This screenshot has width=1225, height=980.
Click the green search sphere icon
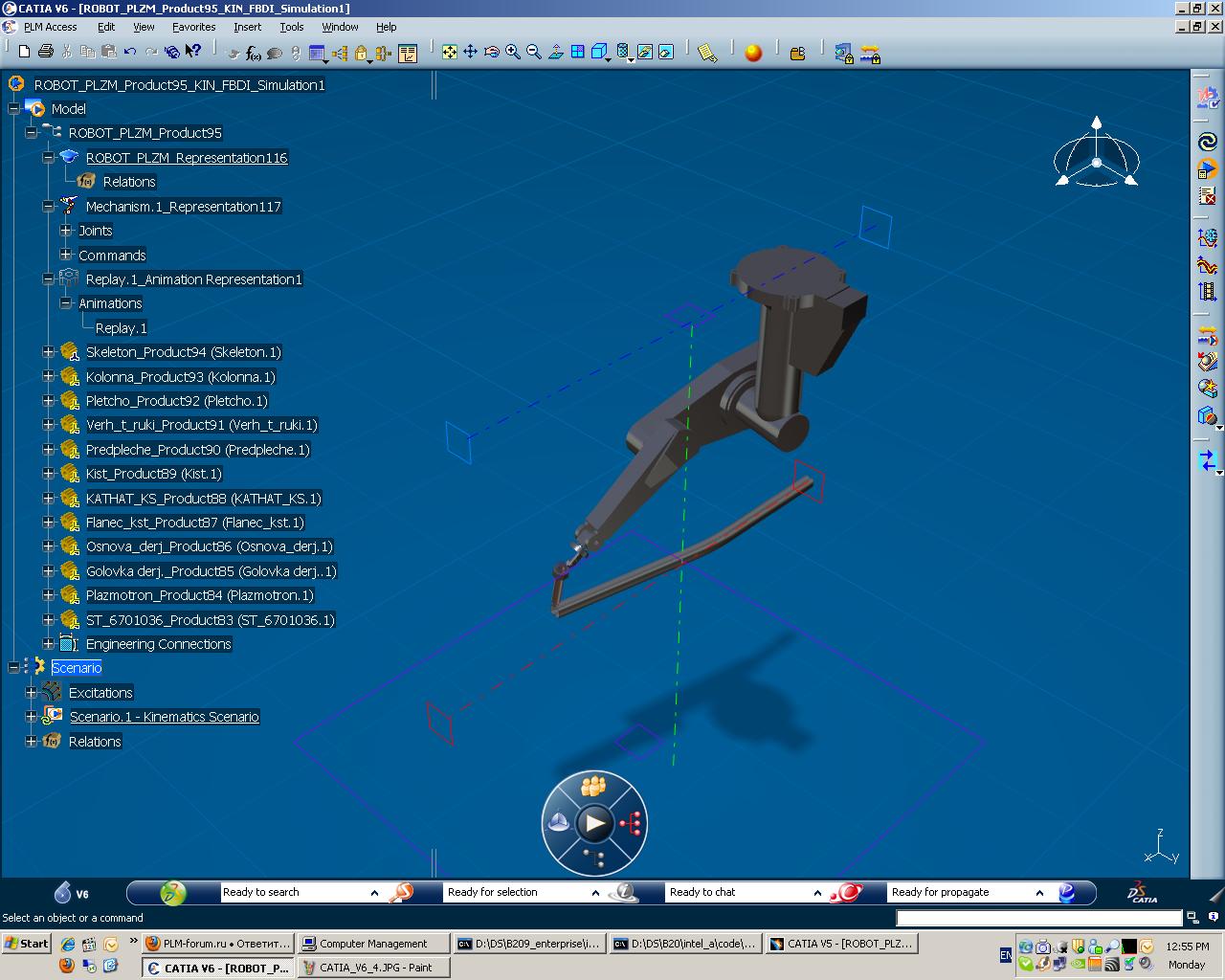pyautogui.click(x=173, y=893)
